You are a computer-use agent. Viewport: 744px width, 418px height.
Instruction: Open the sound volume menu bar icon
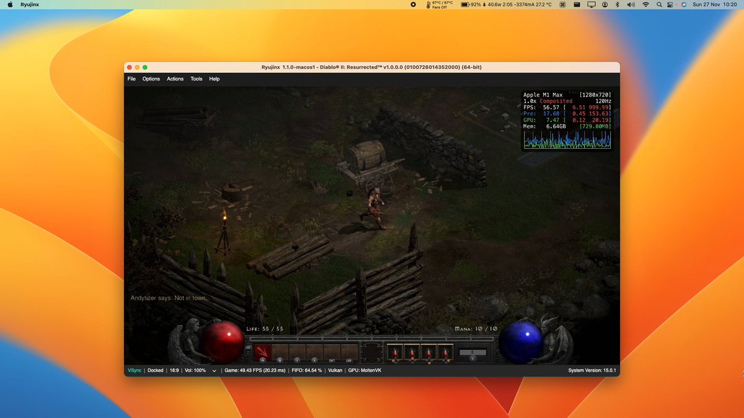click(x=631, y=4)
